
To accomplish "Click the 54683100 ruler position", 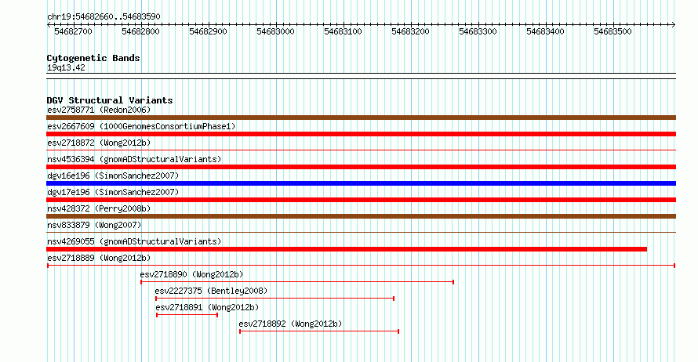I will [x=343, y=31].
